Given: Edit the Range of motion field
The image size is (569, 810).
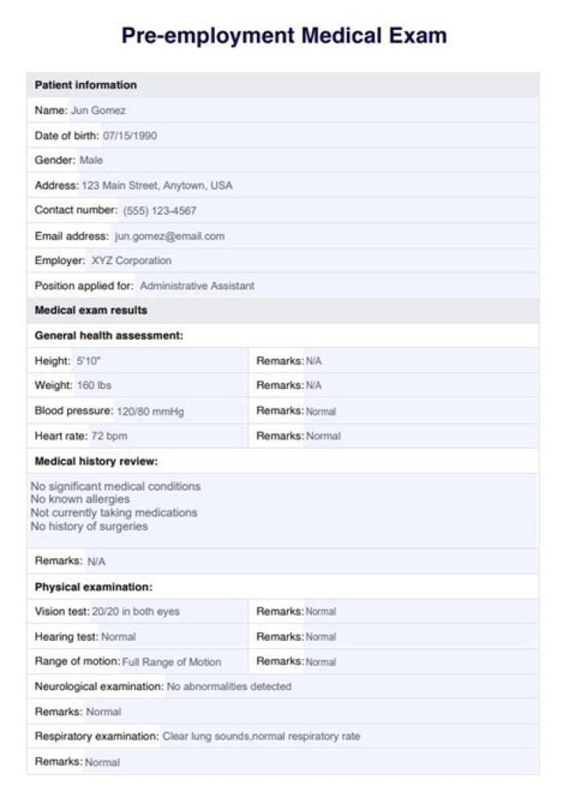Looking at the screenshot, I should (x=171, y=662).
